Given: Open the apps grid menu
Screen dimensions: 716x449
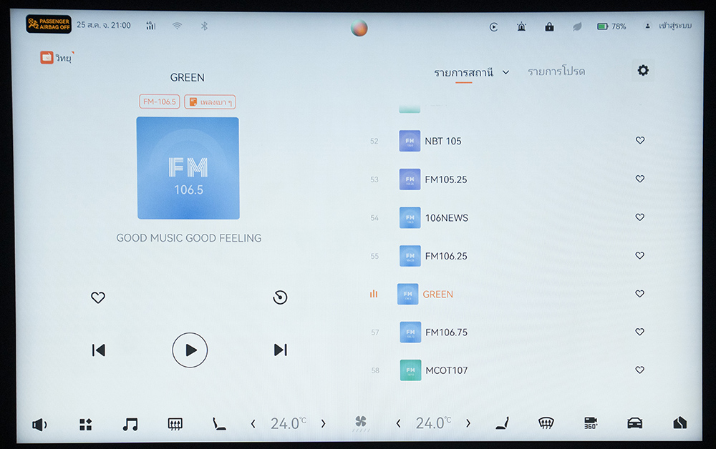Looking at the screenshot, I should coord(85,424).
